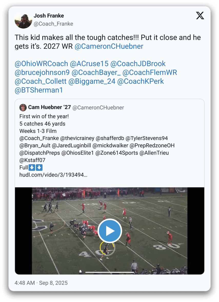
Task: Visit the @BTSherman1 profile link
Action: click(x=39, y=90)
